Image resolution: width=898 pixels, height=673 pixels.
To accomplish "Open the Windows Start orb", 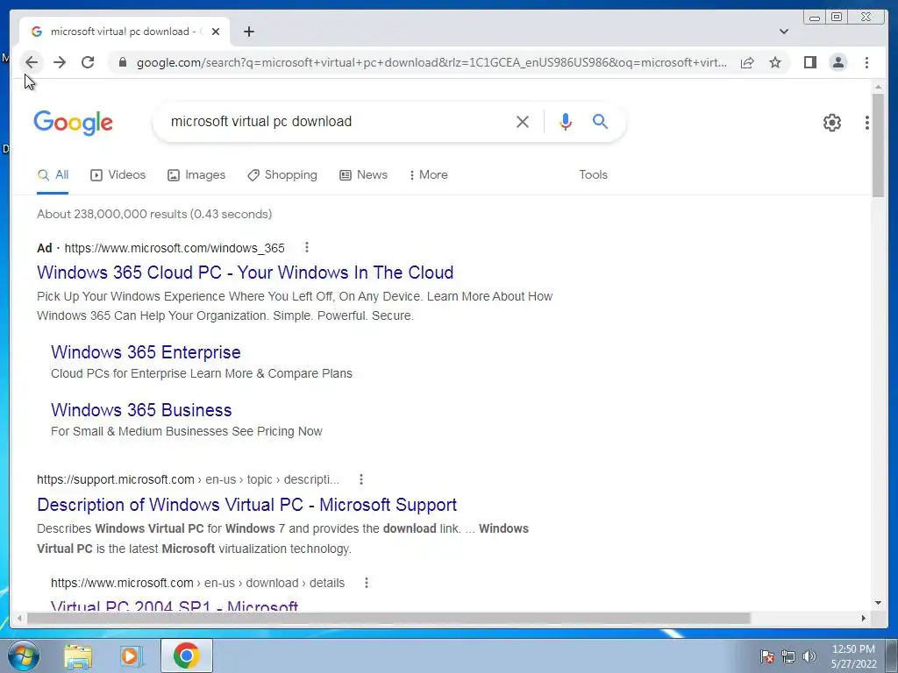I will (x=23, y=655).
